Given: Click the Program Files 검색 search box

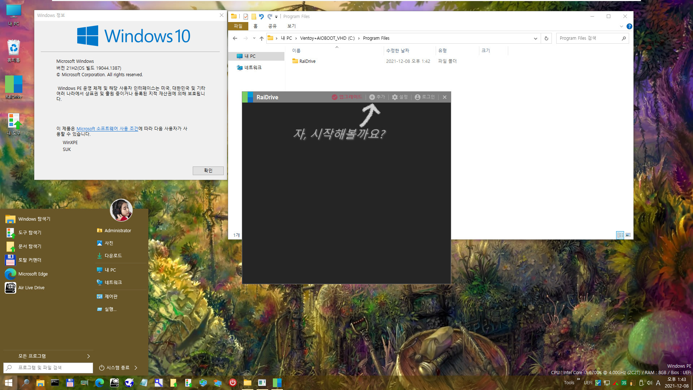Looking at the screenshot, I should 592,38.
